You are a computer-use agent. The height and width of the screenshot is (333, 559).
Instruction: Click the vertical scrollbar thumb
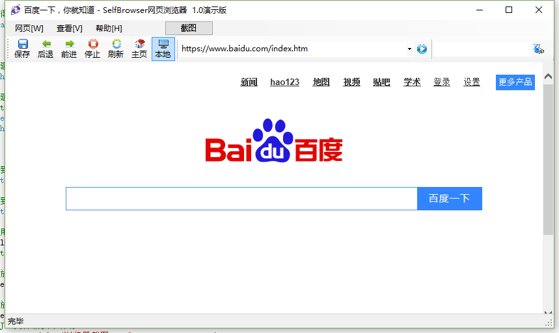(548, 160)
